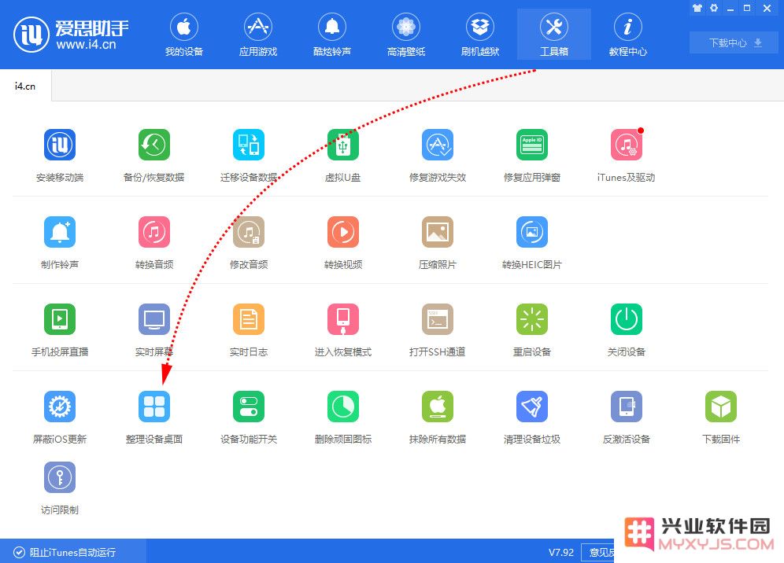
Task: Open 反激活设备 tool
Action: (627, 407)
